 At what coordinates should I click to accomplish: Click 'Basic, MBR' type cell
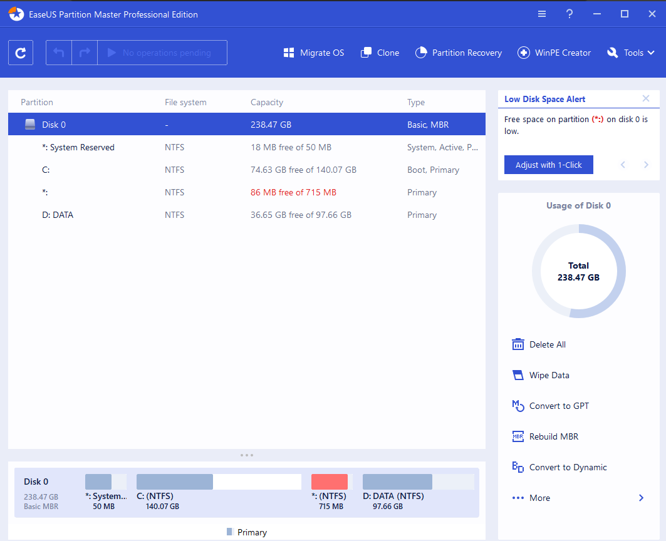(428, 125)
